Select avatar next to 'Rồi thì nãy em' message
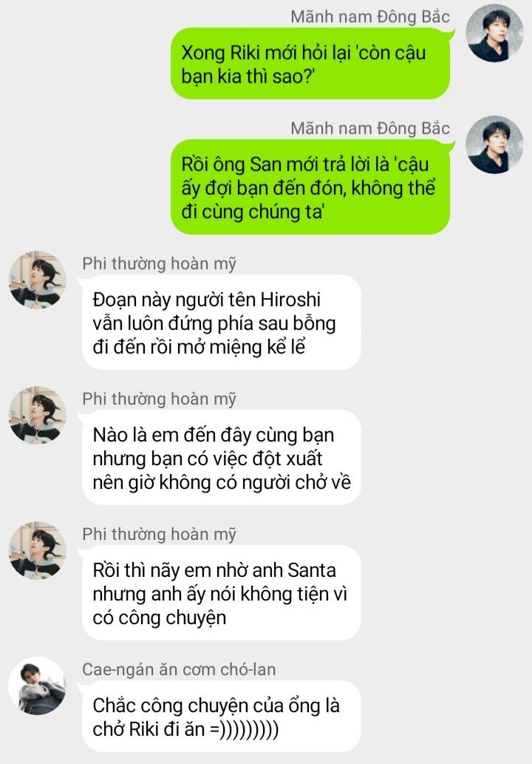Viewport: 532px width, 764px height. click(38, 550)
